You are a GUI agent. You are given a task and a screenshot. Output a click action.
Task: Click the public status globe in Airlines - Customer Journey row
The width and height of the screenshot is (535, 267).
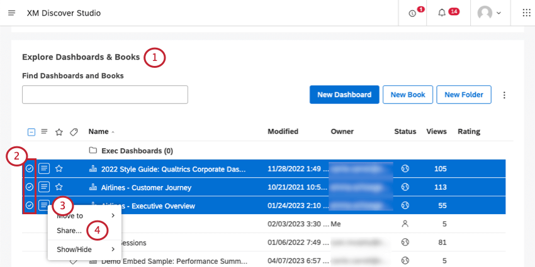pos(405,187)
